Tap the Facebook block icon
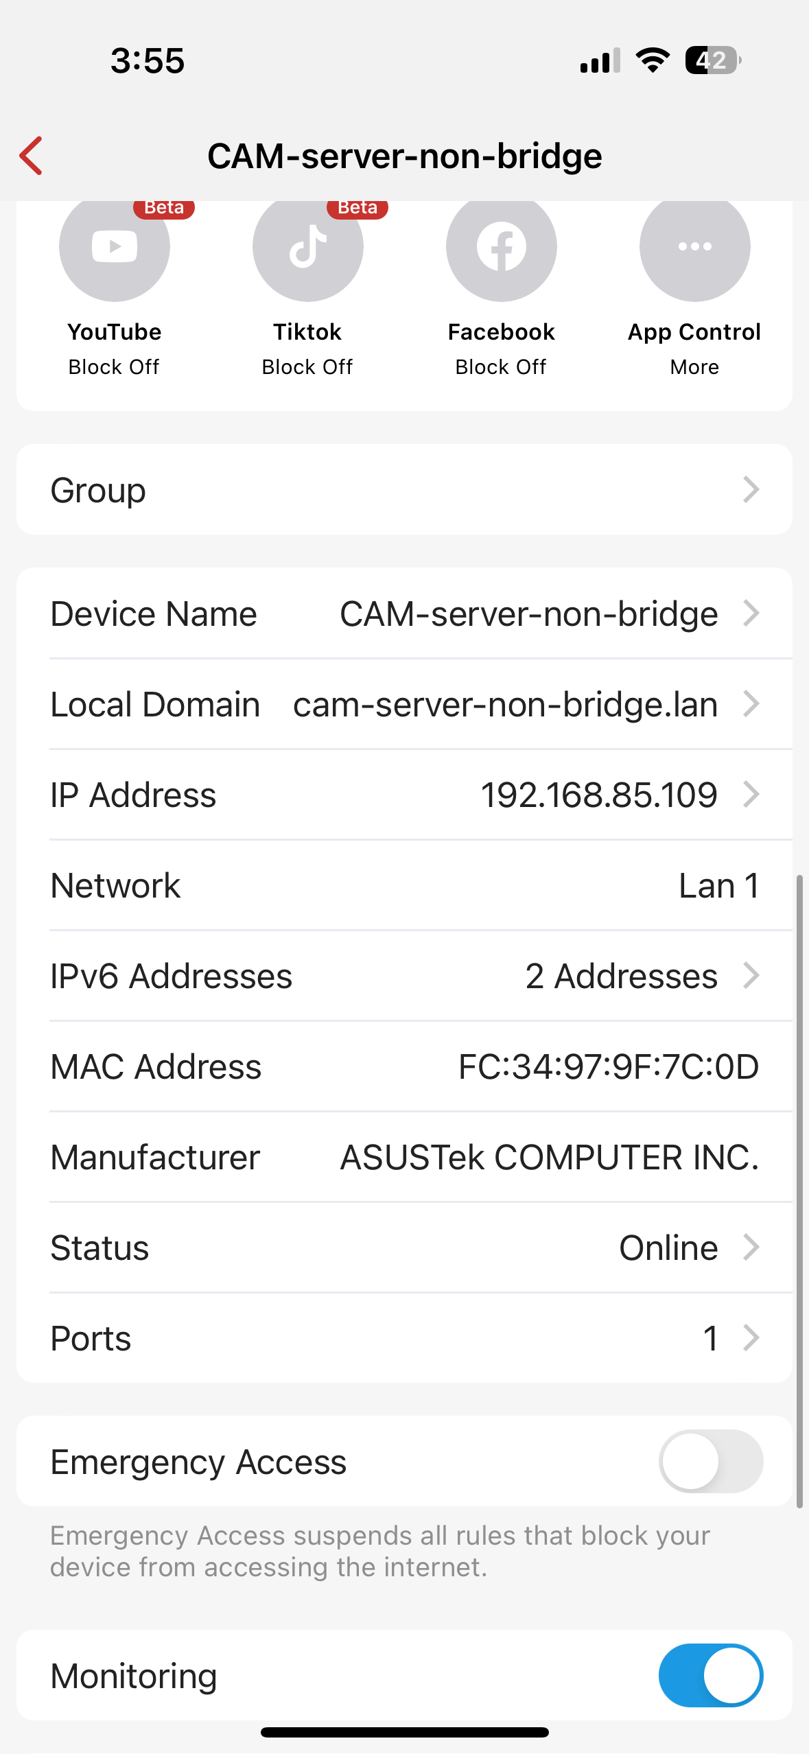The image size is (809, 1754). click(502, 247)
